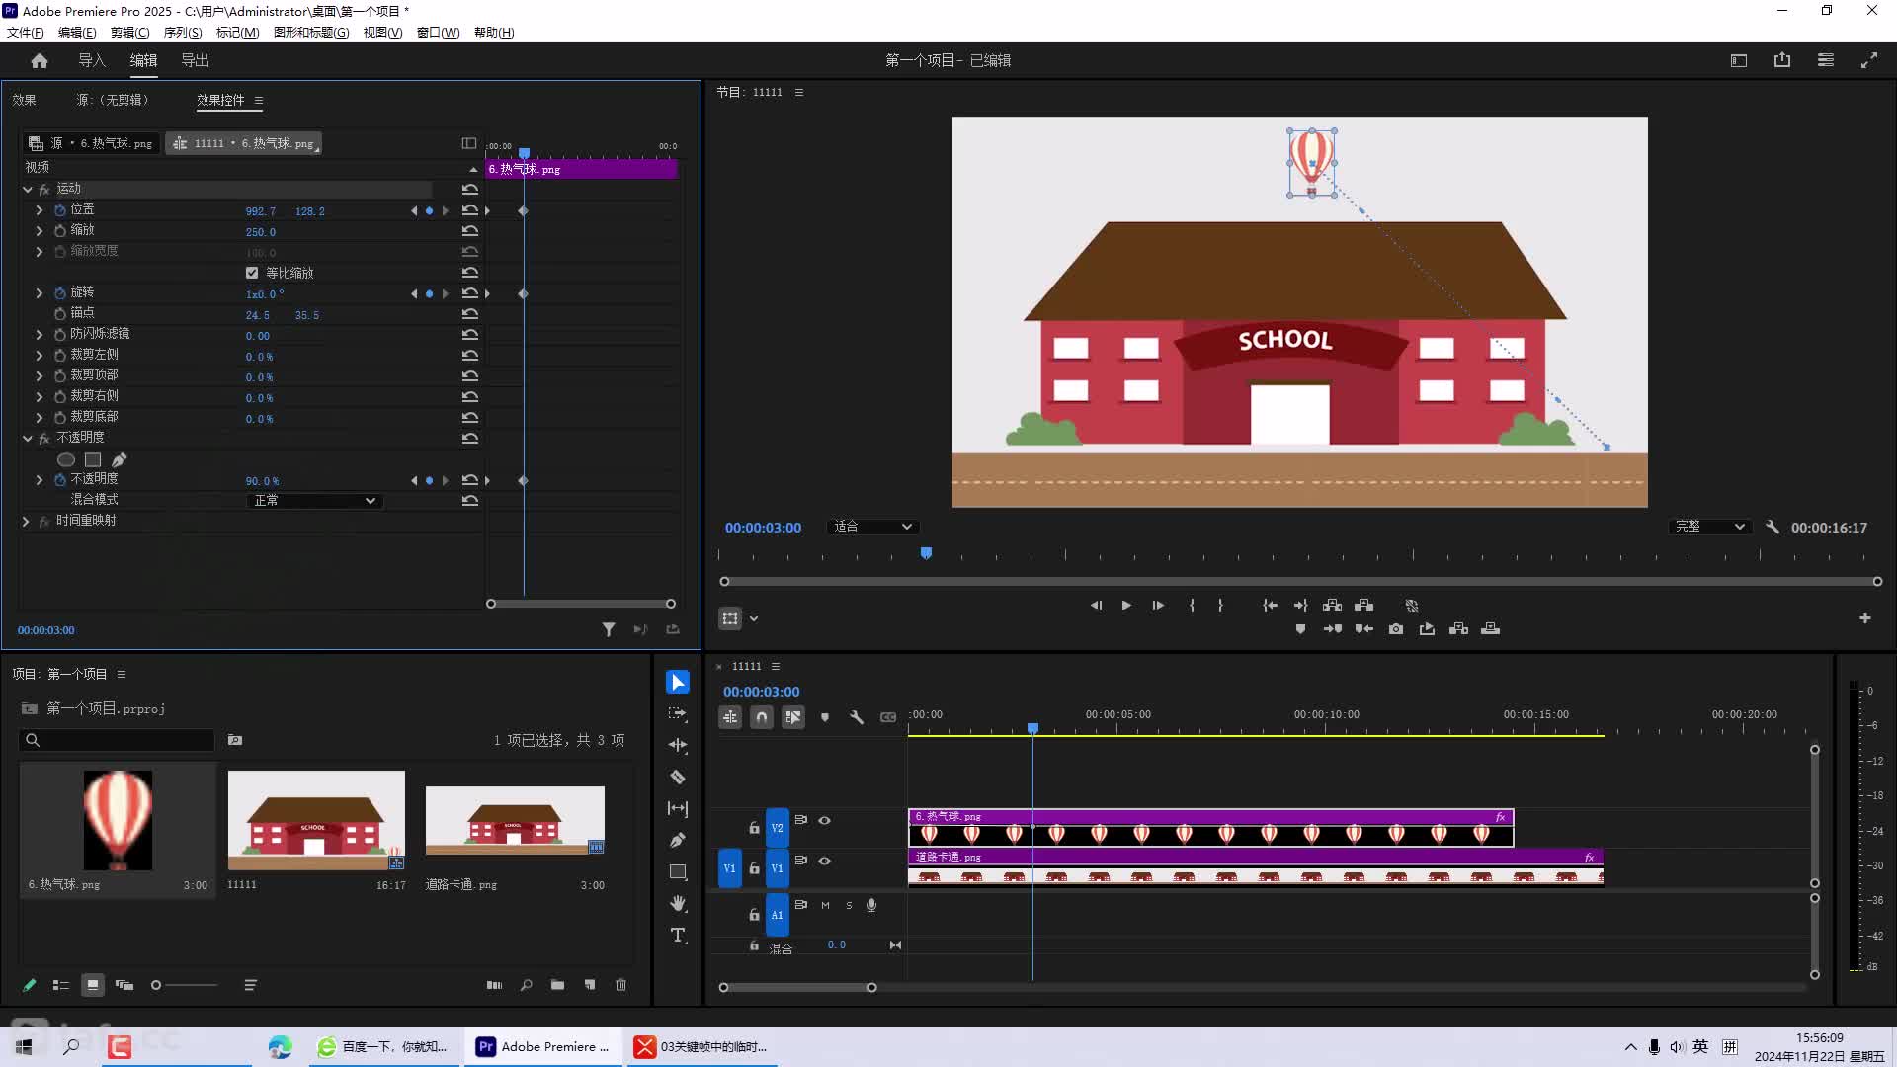Collapse the Motion effect group
Image resolution: width=1897 pixels, height=1067 pixels.
coord(28,189)
